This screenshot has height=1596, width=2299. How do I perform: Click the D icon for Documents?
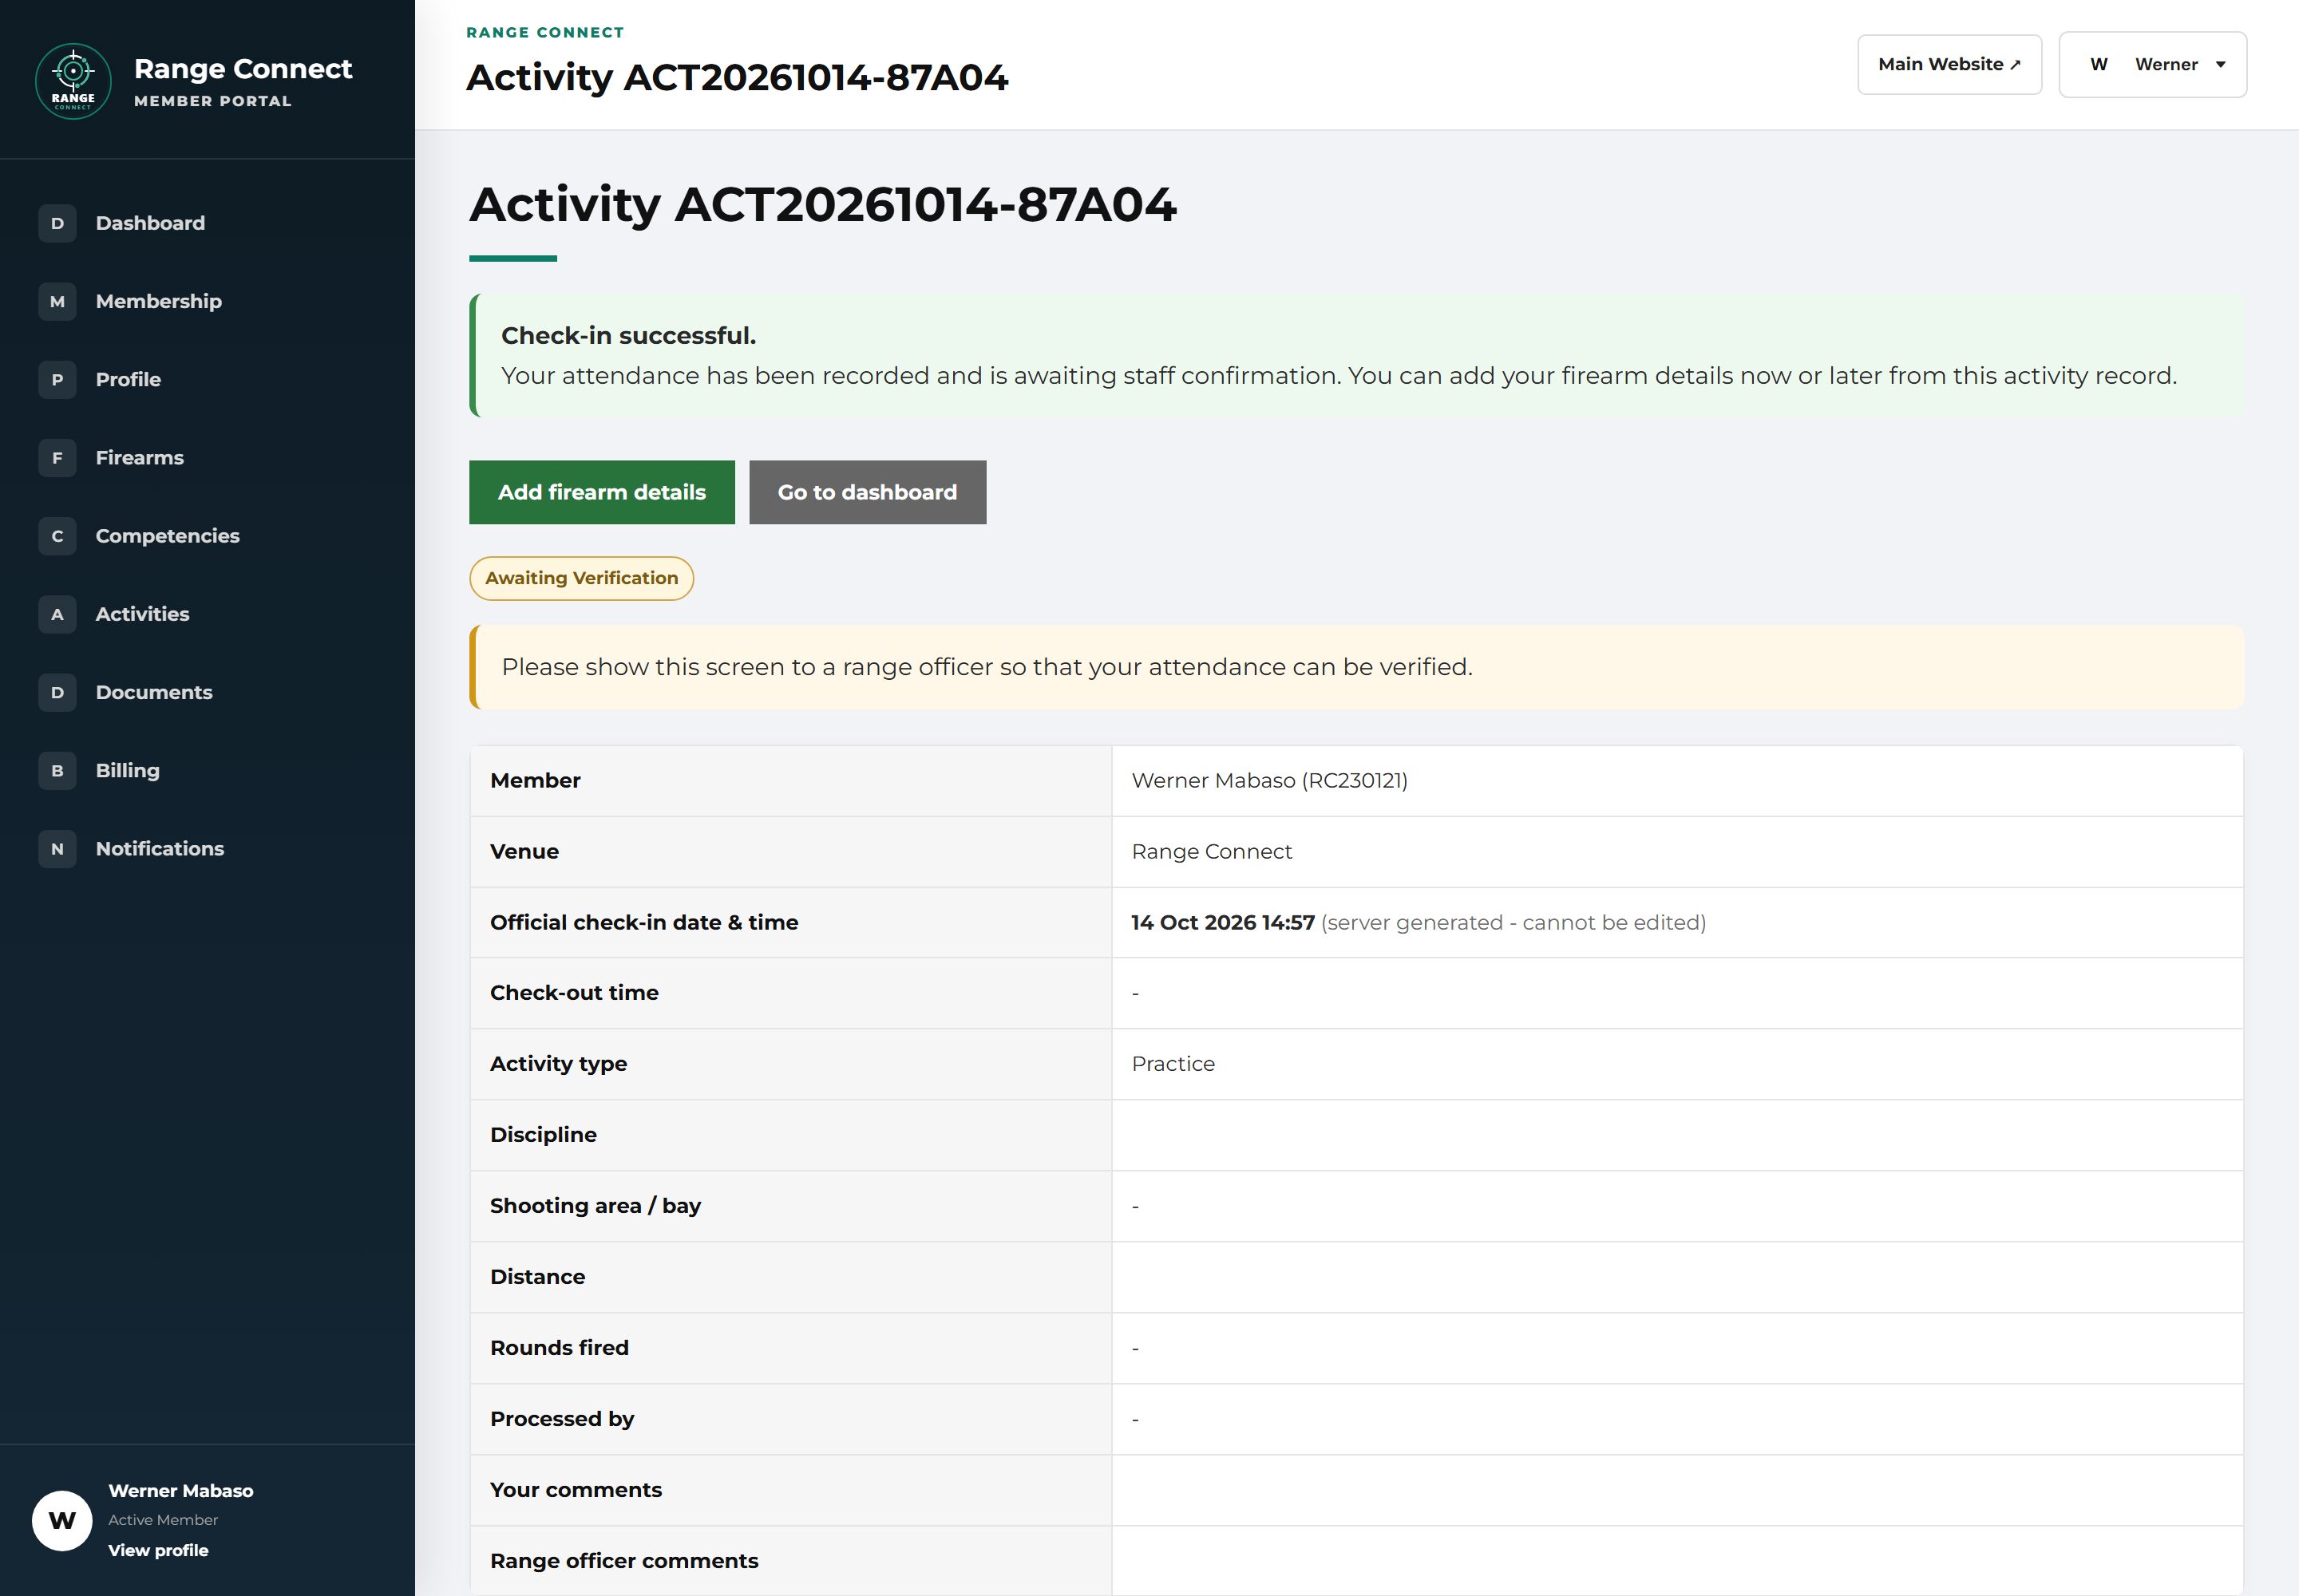[x=57, y=692]
